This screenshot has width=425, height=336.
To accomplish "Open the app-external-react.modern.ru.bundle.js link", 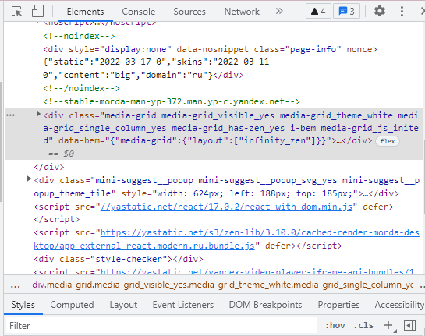I will [226, 239].
